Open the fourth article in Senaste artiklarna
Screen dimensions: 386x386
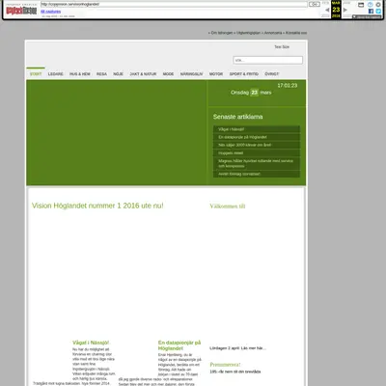tap(257, 153)
